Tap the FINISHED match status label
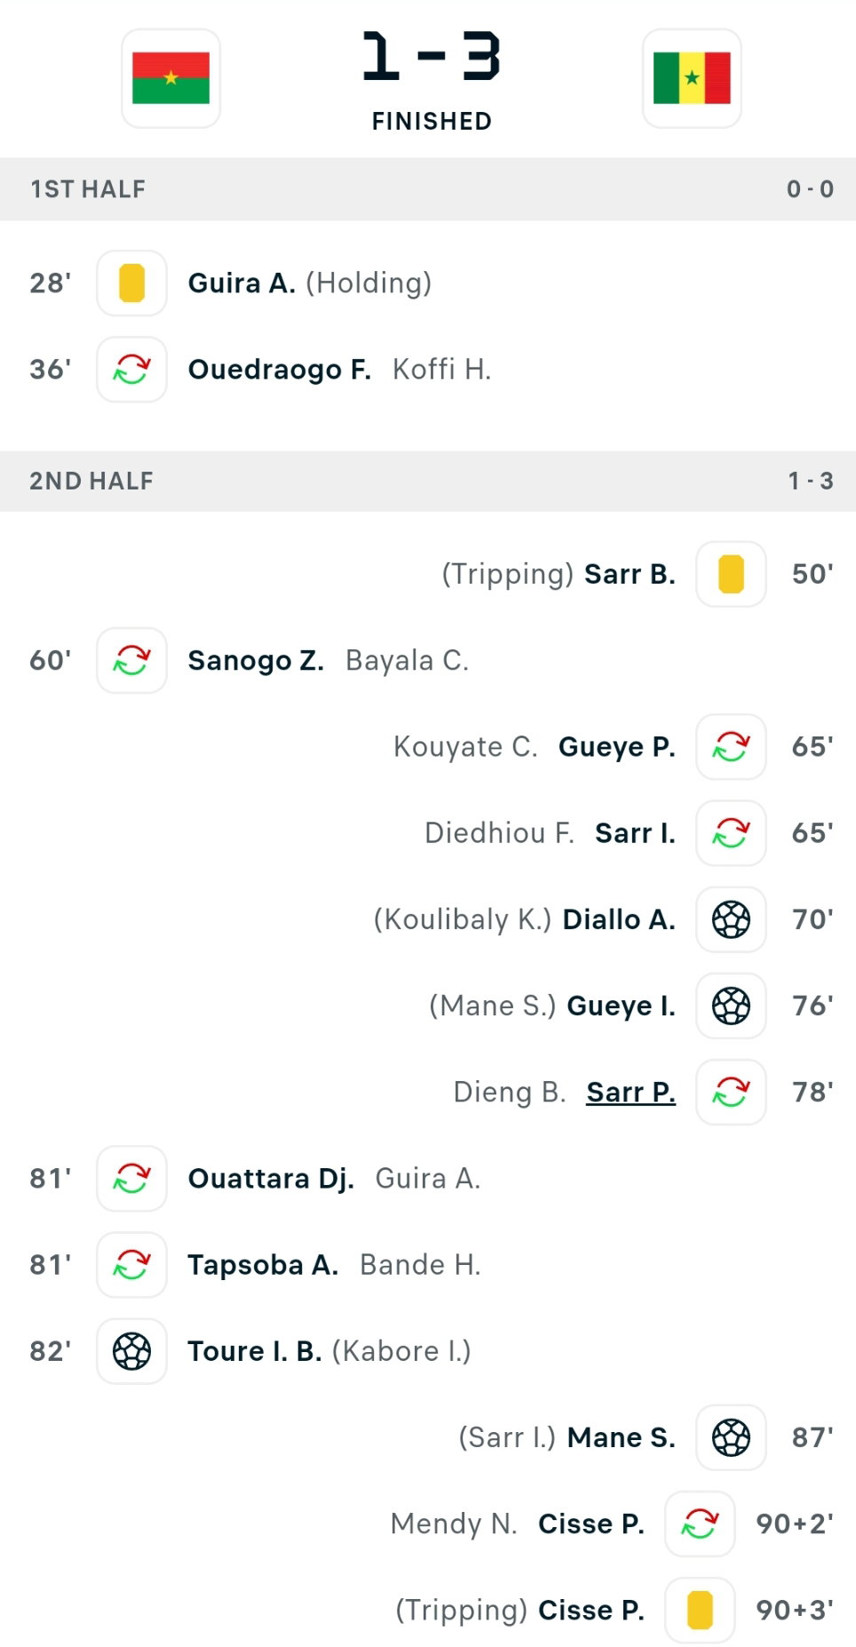This screenshot has height=1647, width=856. pos(432,121)
